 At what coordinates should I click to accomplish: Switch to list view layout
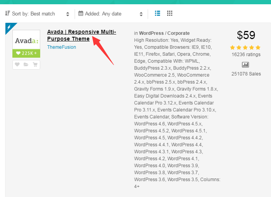pyautogui.click(x=157, y=13)
